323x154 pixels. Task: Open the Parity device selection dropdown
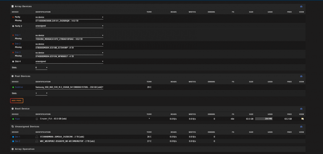(x=69, y=17)
